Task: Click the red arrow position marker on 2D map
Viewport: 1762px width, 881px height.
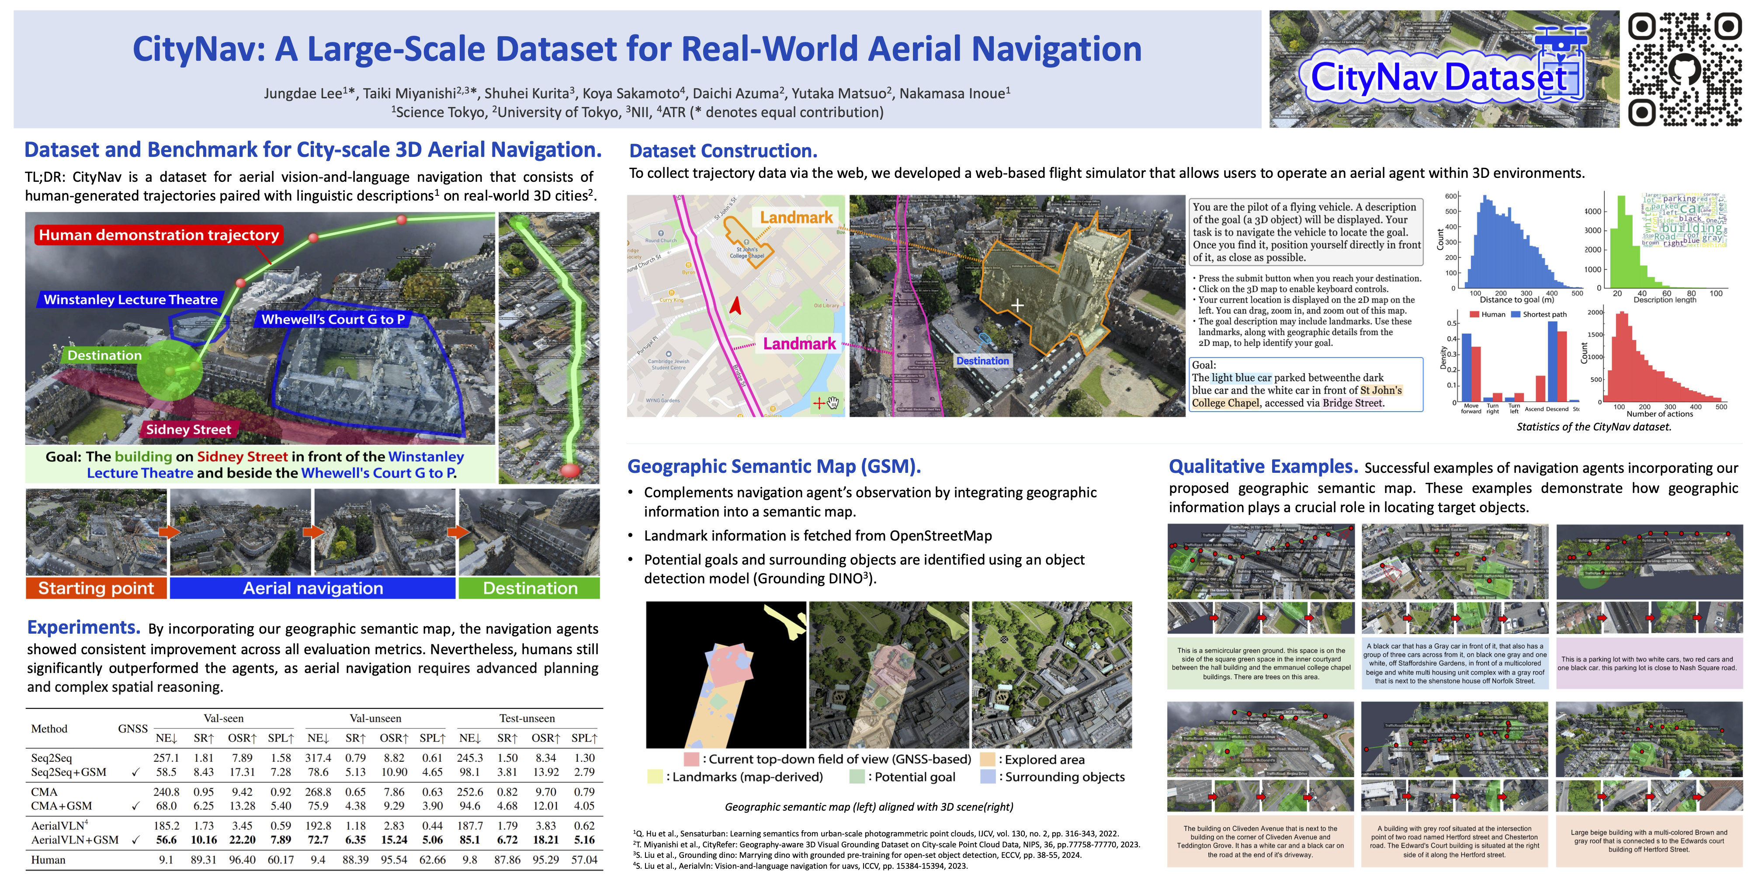Action: (735, 305)
